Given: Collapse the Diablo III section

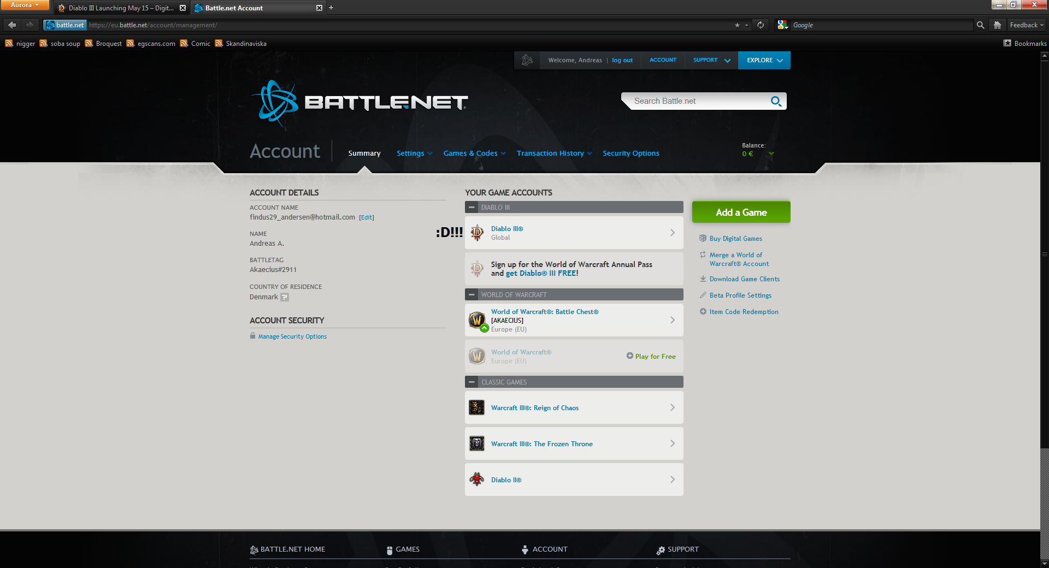Looking at the screenshot, I should 472,208.
